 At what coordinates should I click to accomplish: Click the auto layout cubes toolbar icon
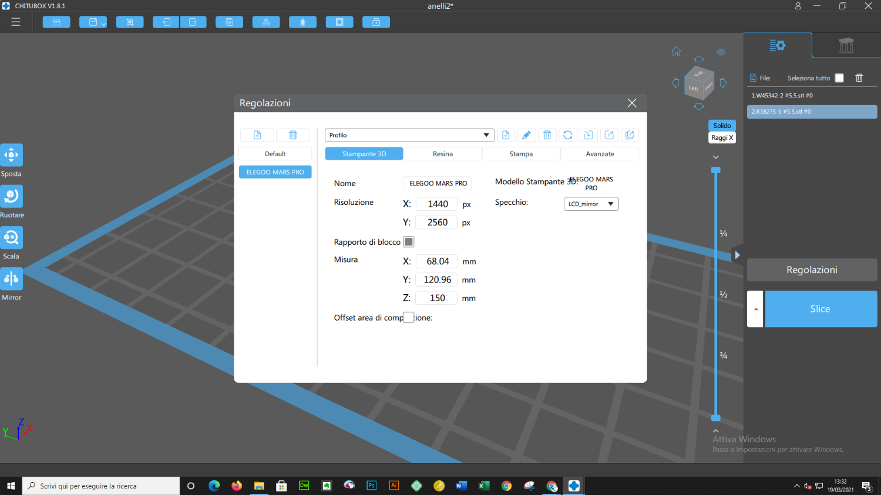coord(266,22)
